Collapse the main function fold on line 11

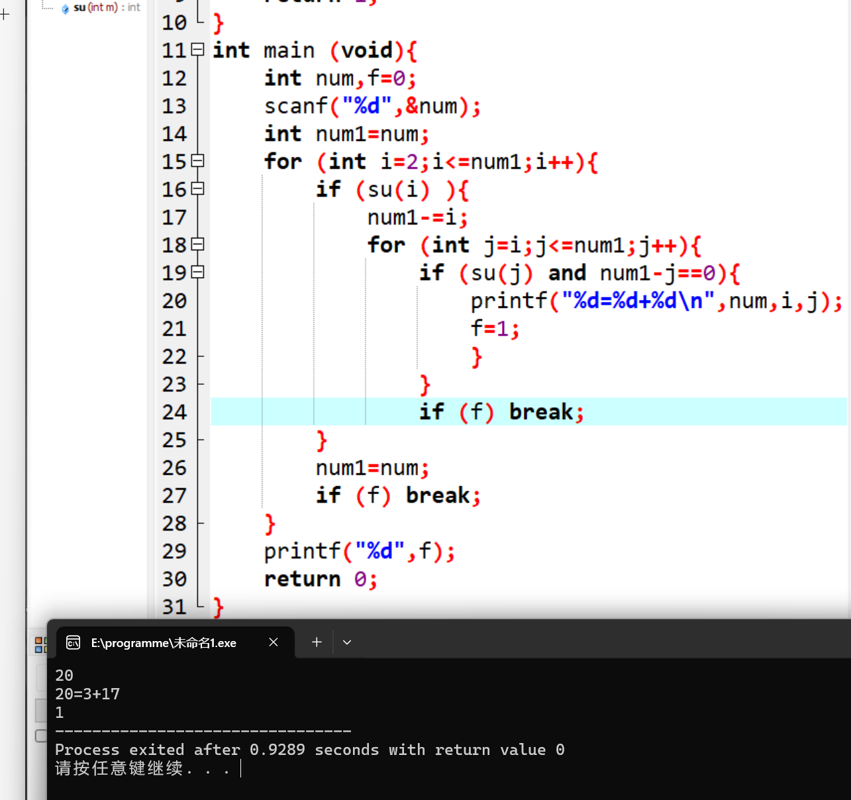pyautogui.click(x=197, y=50)
